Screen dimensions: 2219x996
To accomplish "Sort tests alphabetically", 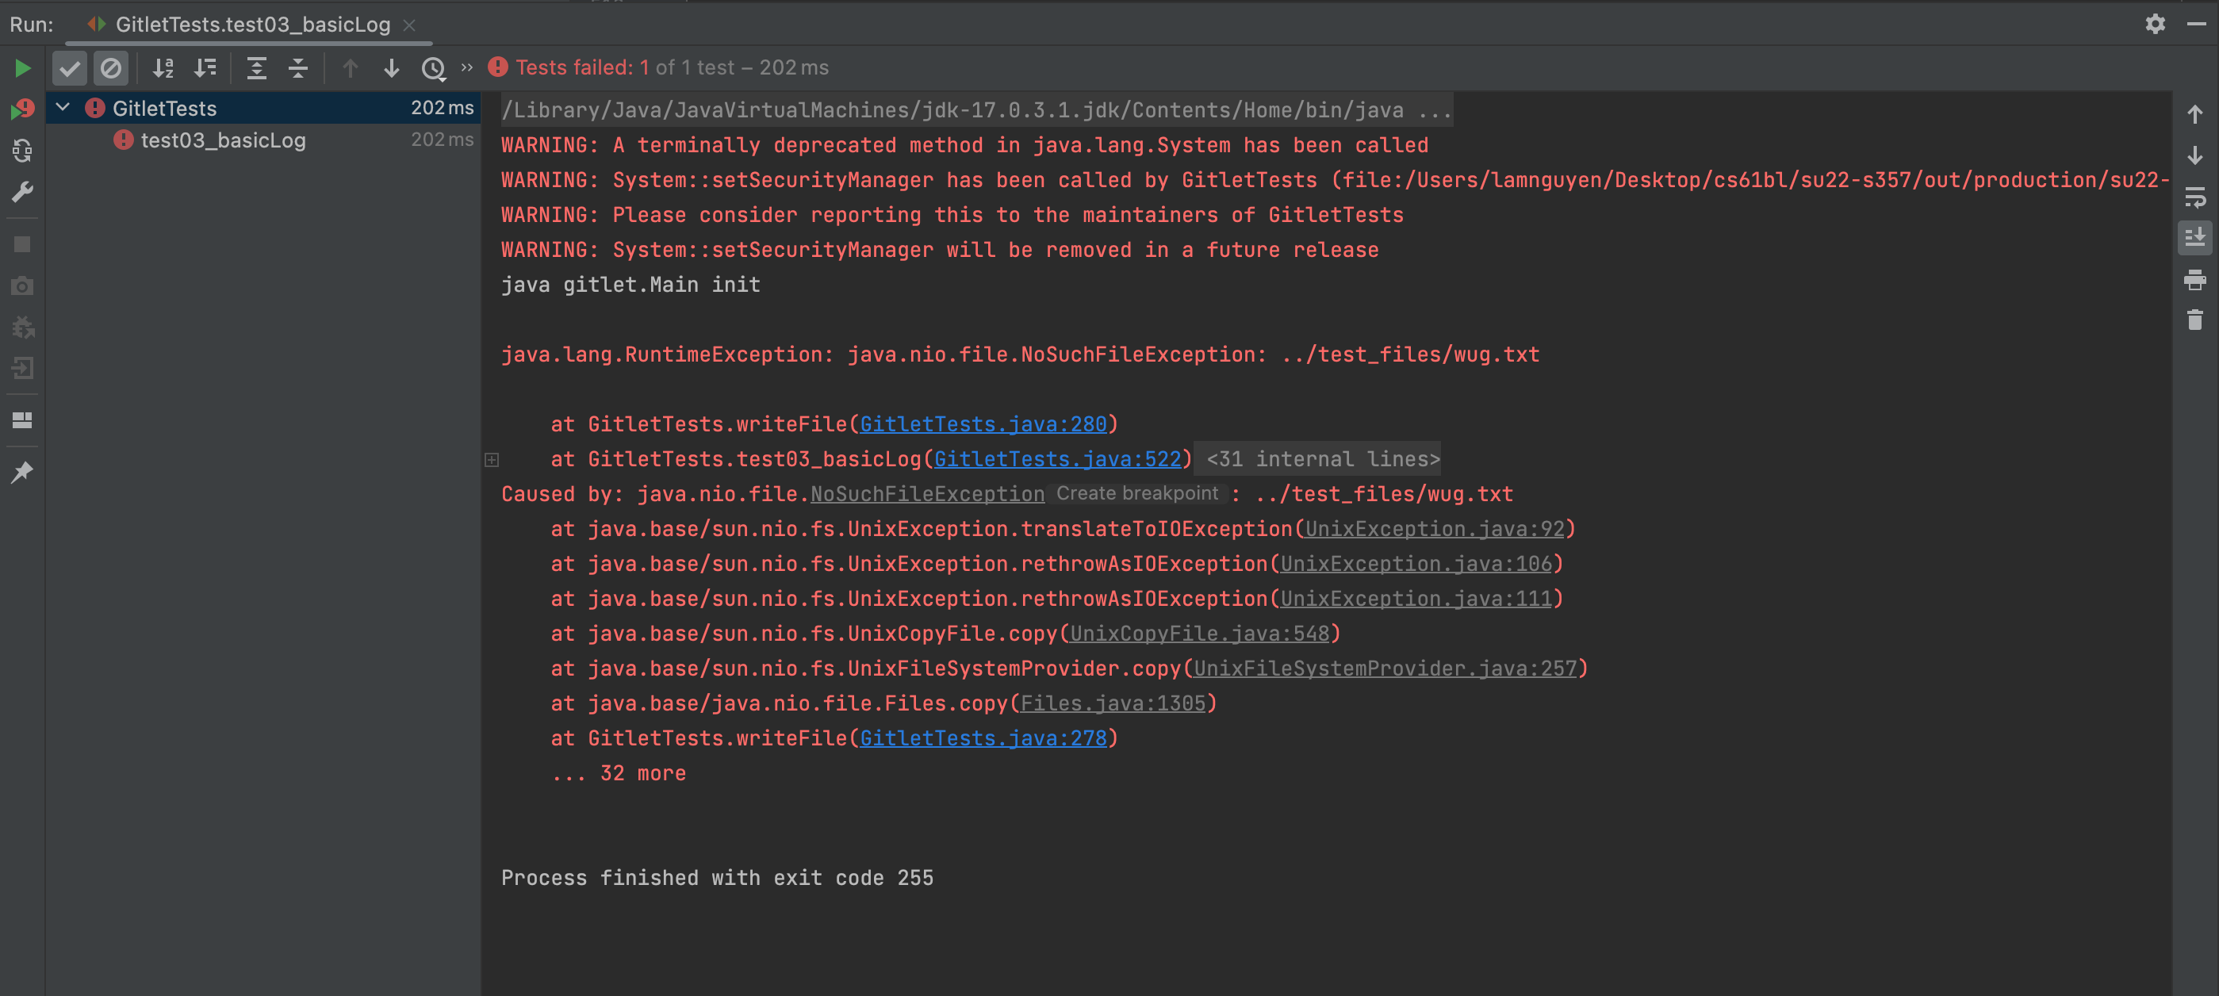I will tap(163, 68).
